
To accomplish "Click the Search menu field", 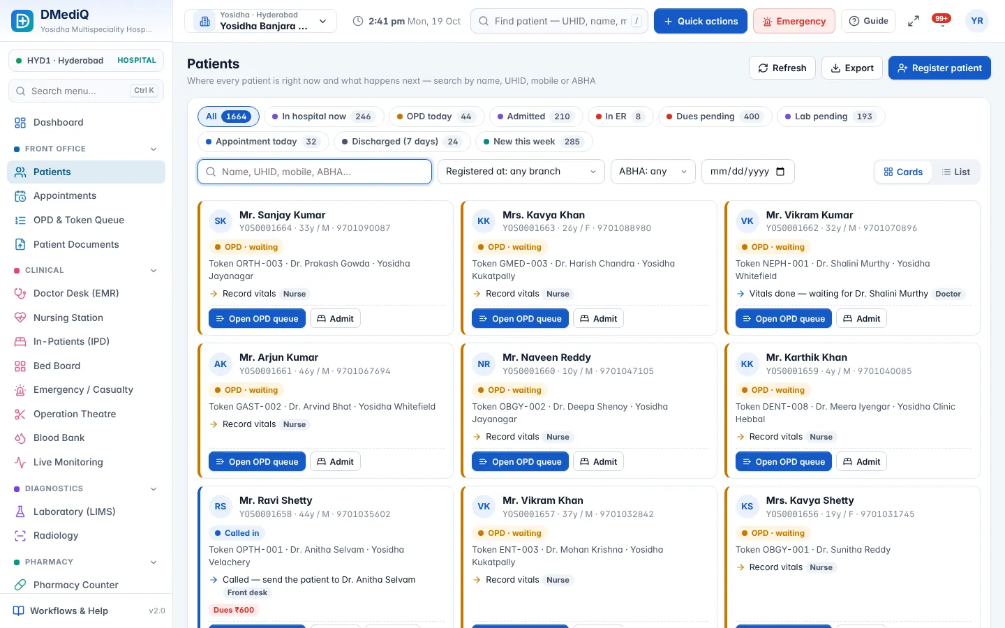I will [x=86, y=91].
